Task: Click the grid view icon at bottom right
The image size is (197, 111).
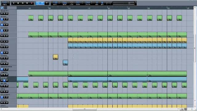Action: 186,109
